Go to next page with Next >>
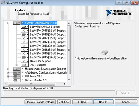 (103, 102)
